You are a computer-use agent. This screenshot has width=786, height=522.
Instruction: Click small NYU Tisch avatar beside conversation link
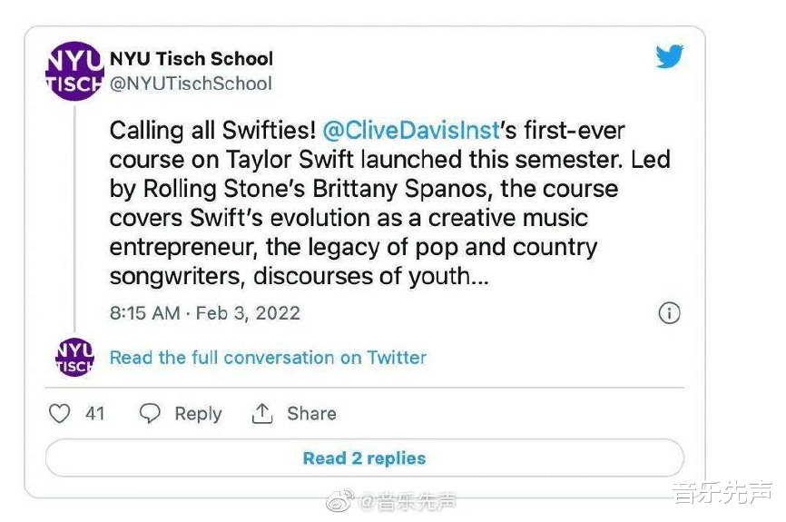[74, 357]
